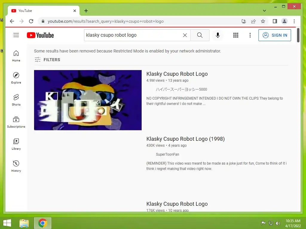Open Shorts in the sidebar
The width and height of the screenshot is (306, 229).
(x=16, y=100)
